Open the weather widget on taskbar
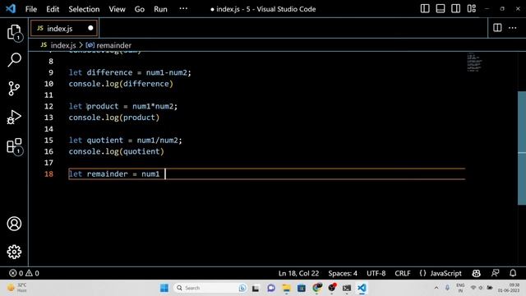The image size is (526, 296). [x=17, y=288]
